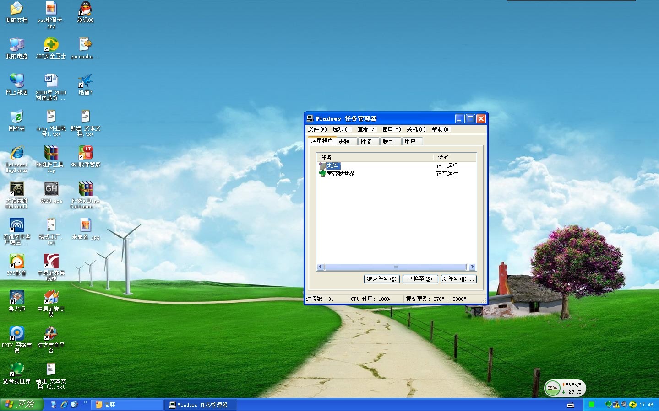The image size is (659, 411).
Task: Select the 浩方电竞平台 desktop icon
Action: click(51, 340)
